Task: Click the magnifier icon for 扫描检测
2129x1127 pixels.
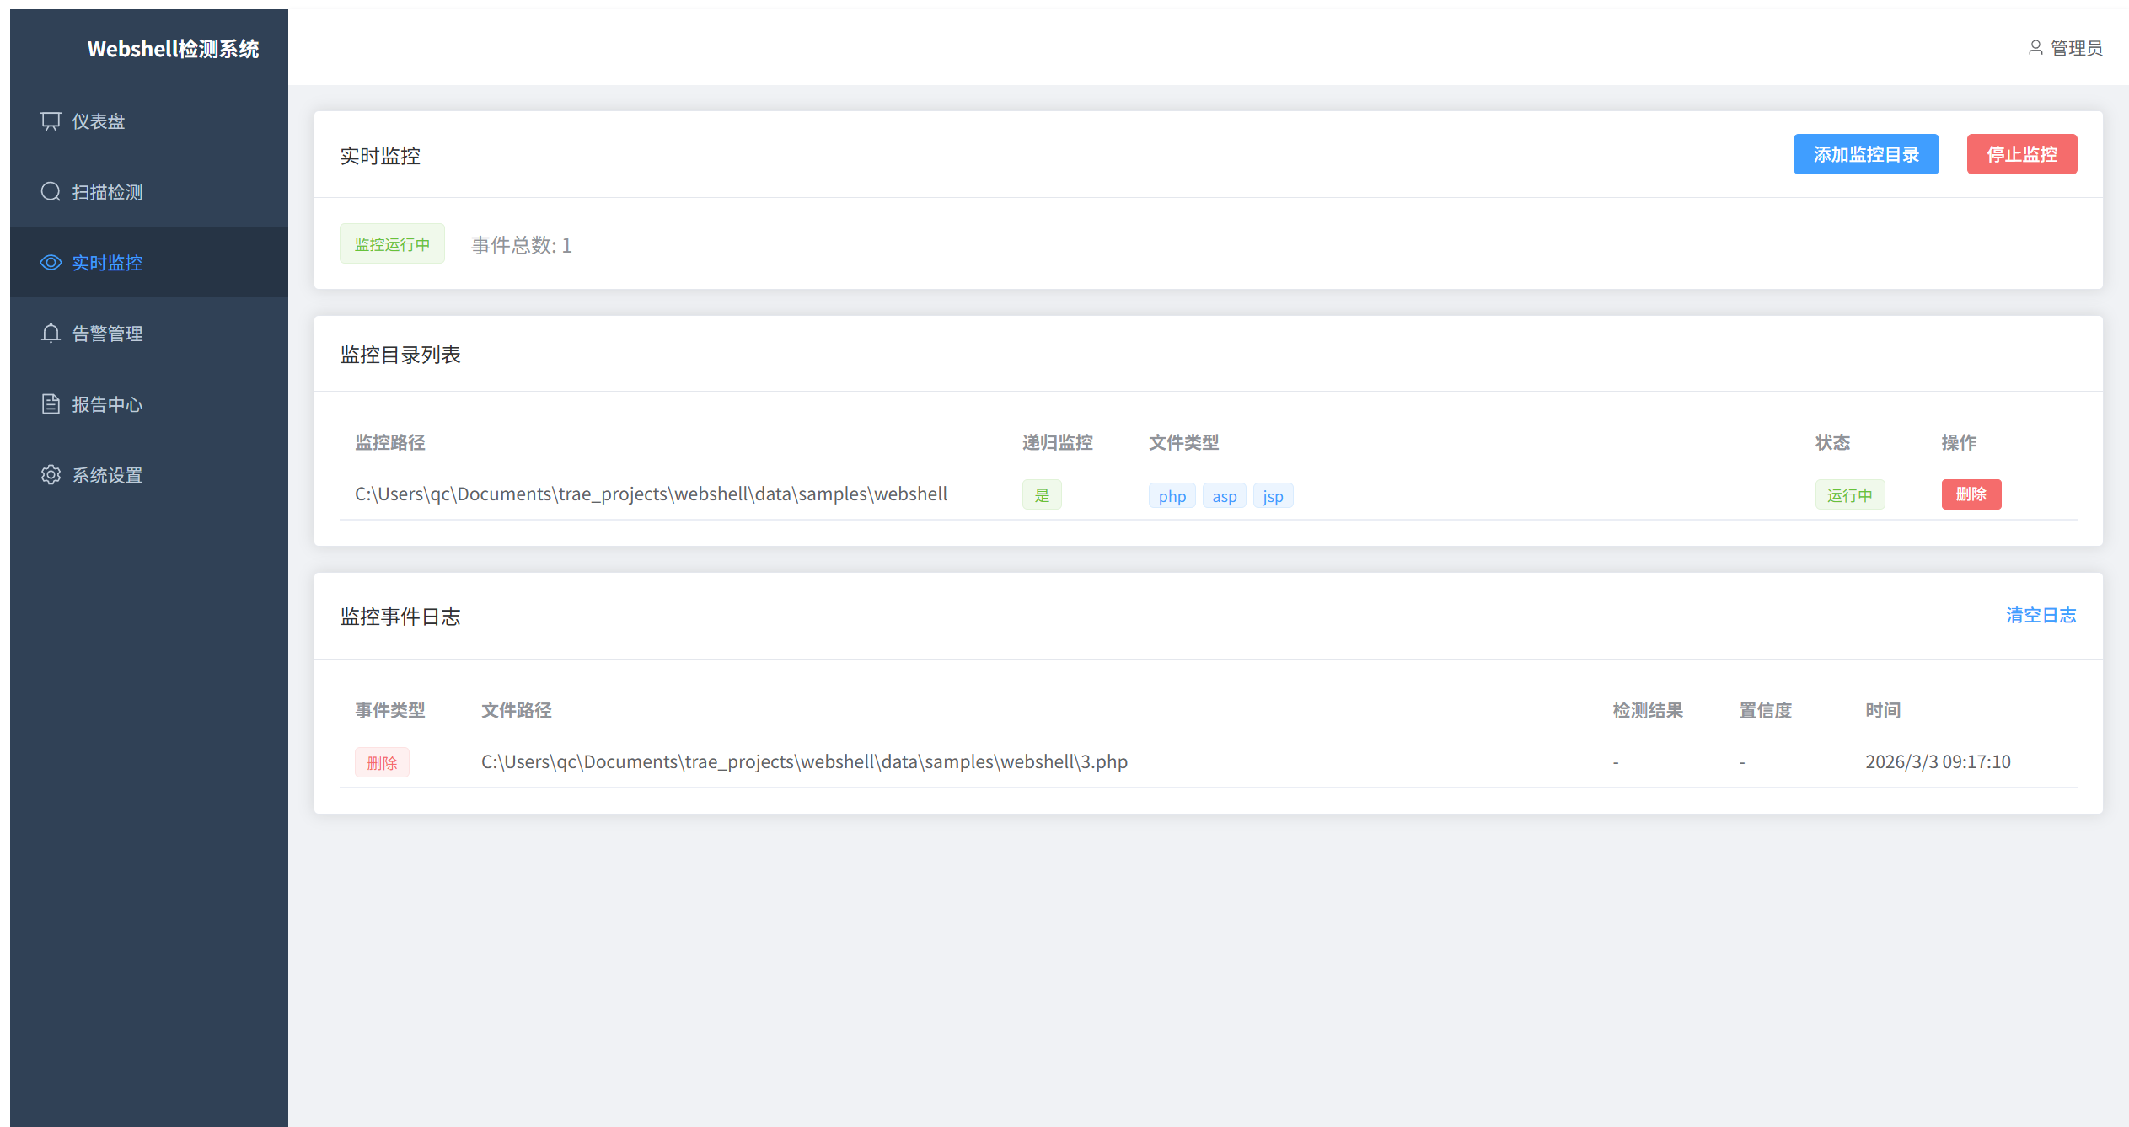Action: tap(51, 192)
